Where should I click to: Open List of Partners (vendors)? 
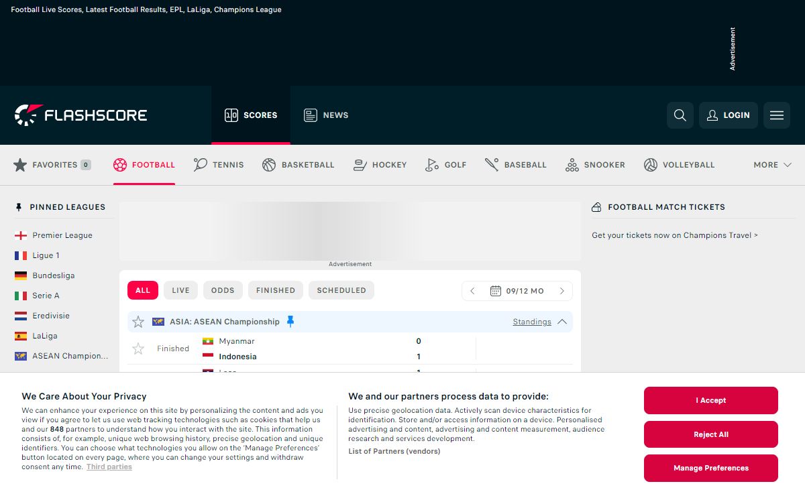coord(394,451)
